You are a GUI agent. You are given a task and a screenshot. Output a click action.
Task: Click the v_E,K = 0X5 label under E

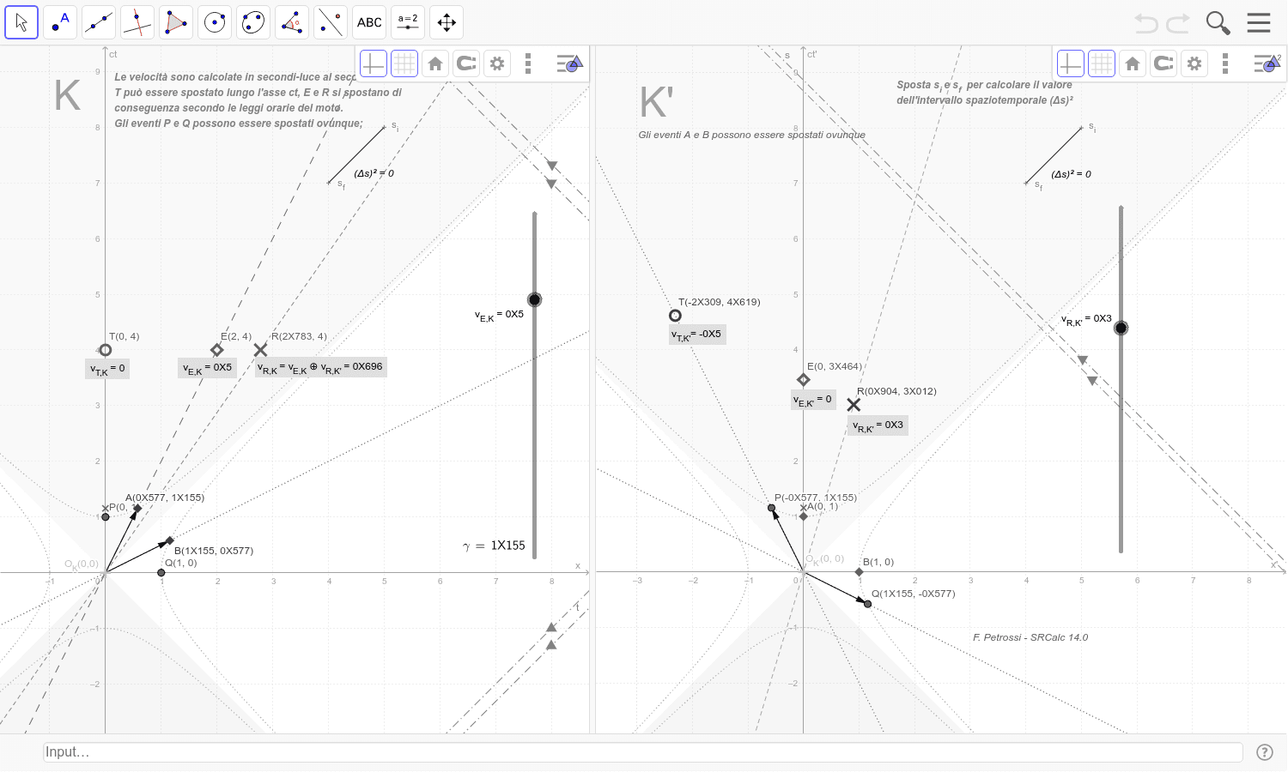[207, 368]
